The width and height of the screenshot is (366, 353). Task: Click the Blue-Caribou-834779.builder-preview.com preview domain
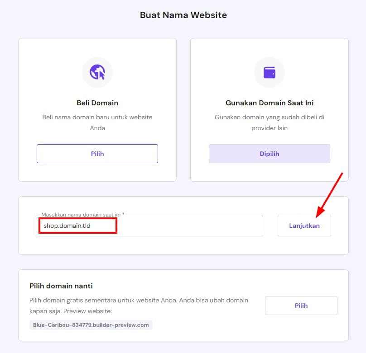point(91,325)
